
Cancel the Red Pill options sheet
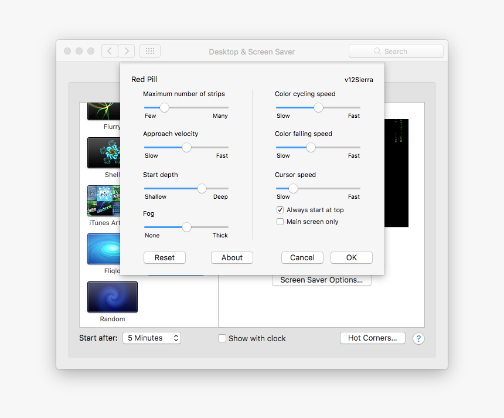tap(302, 257)
